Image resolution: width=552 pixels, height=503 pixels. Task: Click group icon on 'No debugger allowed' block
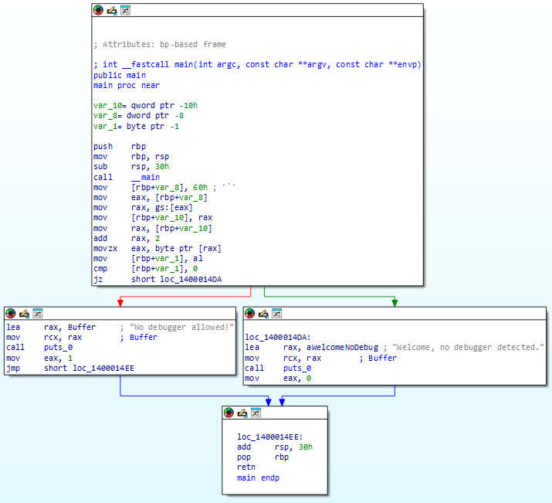(x=38, y=313)
